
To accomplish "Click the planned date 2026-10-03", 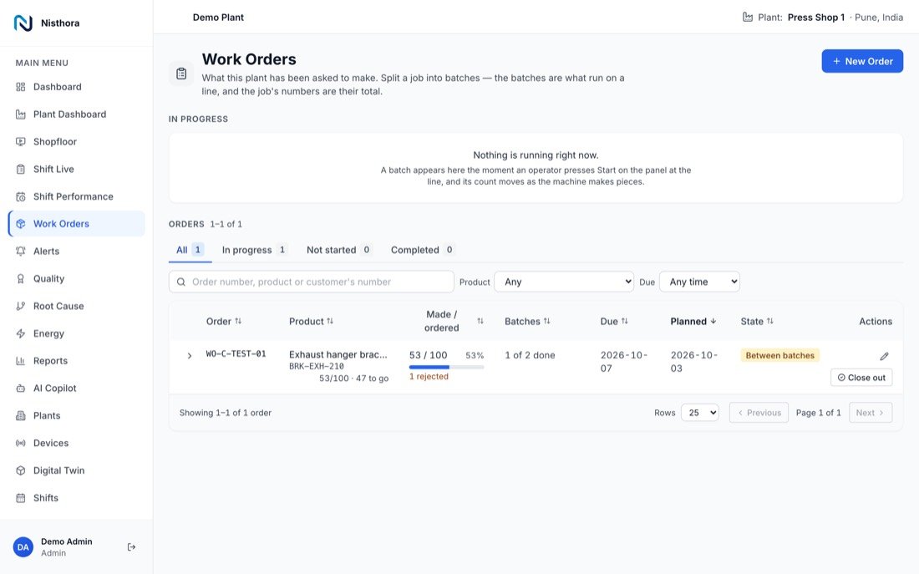I will click(694, 362).
